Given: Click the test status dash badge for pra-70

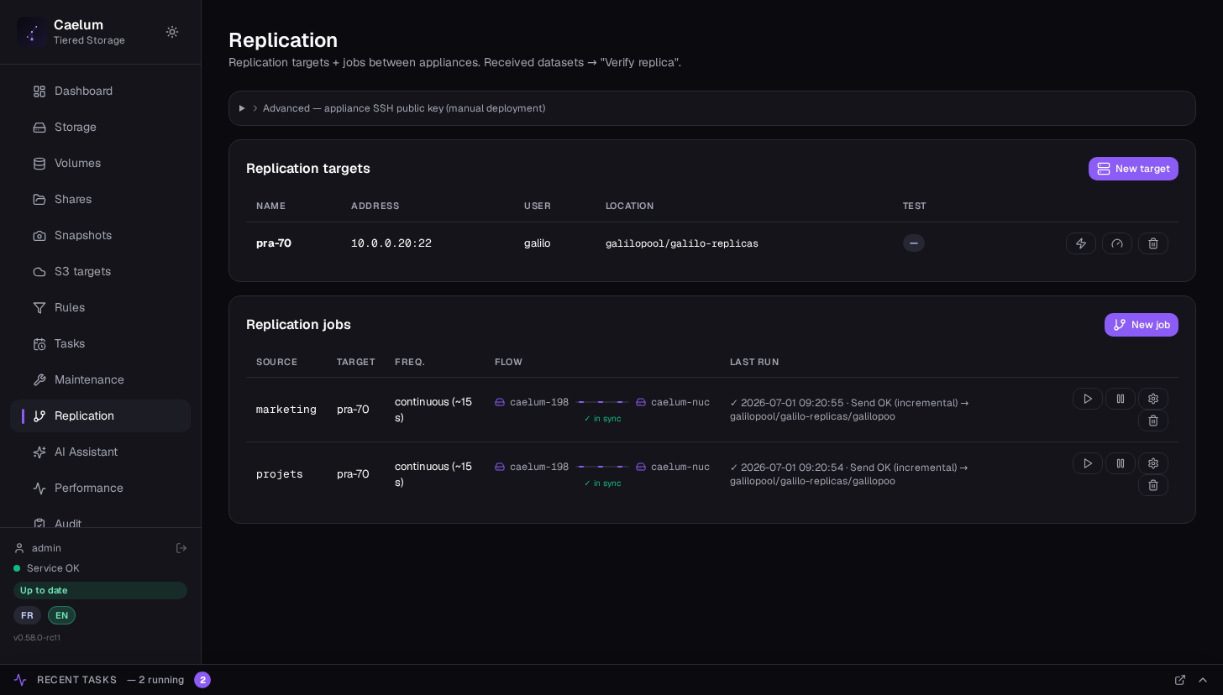Looking at the screenshot, I should (x=914, y=243).
